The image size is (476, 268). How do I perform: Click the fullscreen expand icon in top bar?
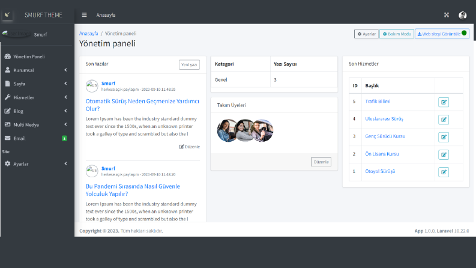point(446,15)
